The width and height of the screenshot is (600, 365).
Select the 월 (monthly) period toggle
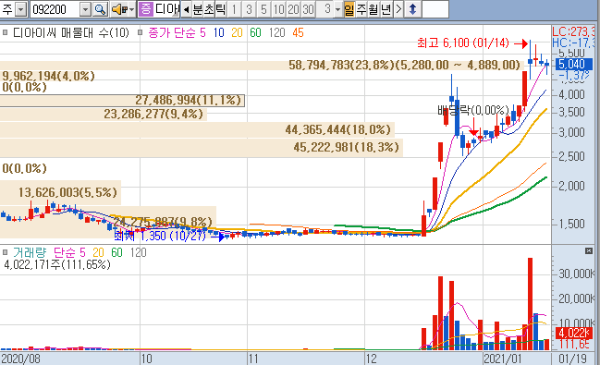[x=373, y=9]
